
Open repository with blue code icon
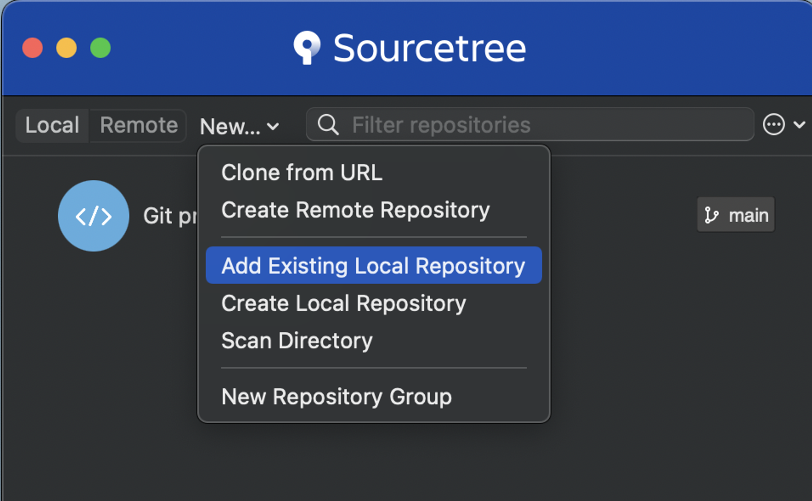point(94,216)
